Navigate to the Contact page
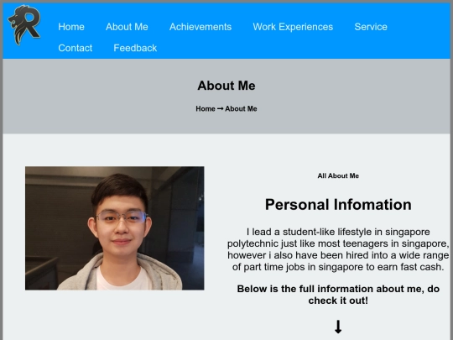Image resolution: width=453 pixels, height=340 pixels. 75,48
